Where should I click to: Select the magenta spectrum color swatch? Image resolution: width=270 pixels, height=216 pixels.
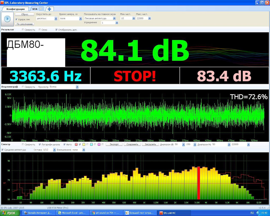pyautogui.click(x=99, y=144)
